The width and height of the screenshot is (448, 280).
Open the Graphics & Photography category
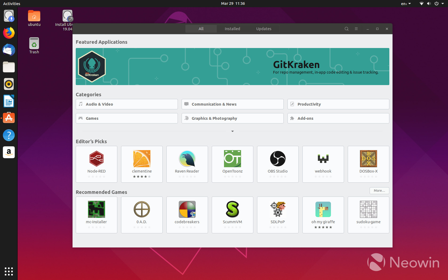(x=232, y=118)
